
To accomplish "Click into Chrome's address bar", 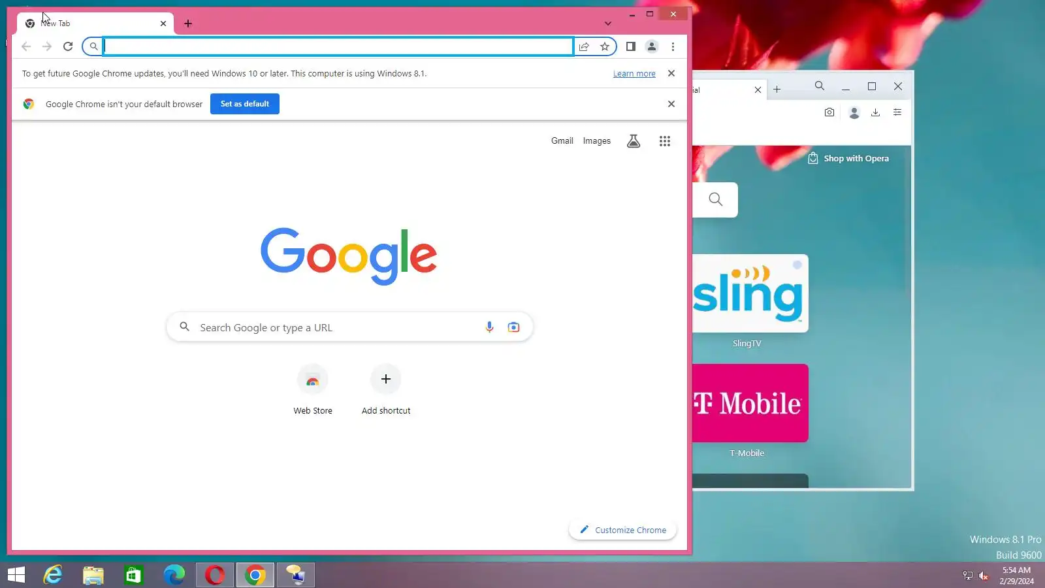I will click(339, 46).
